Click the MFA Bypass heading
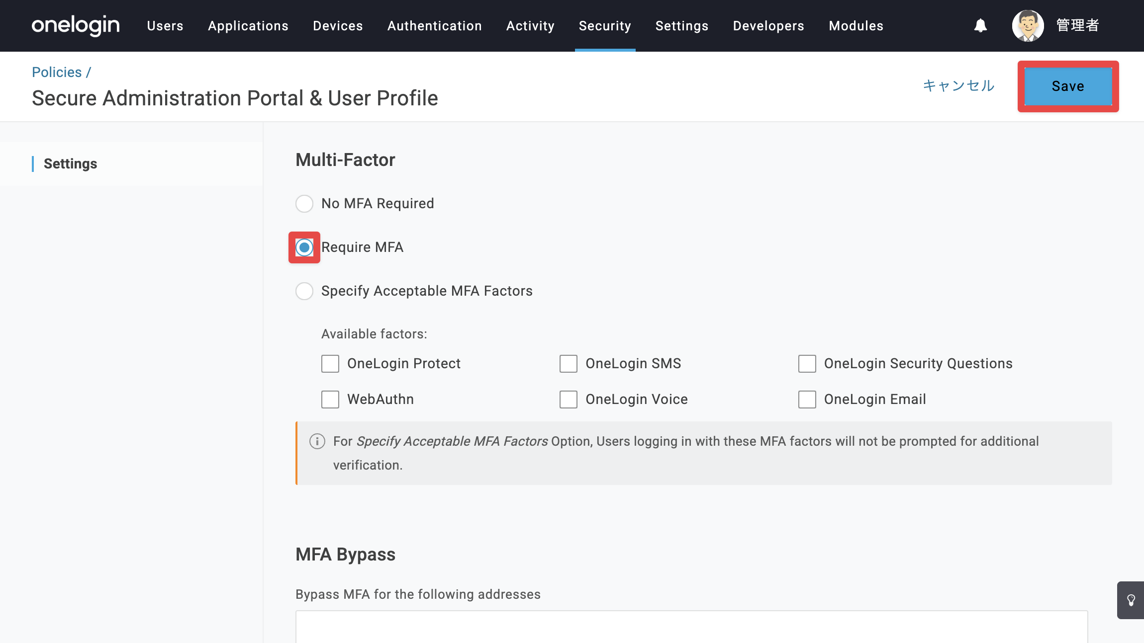 click(345, 555)
